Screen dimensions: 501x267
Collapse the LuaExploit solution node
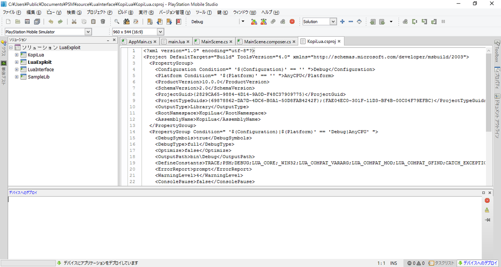click(11, 48)
